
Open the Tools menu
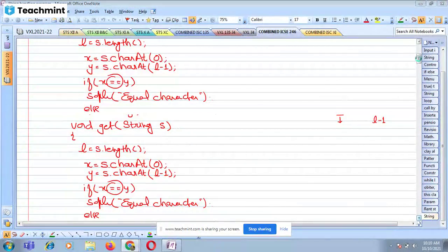click(94, 12)
